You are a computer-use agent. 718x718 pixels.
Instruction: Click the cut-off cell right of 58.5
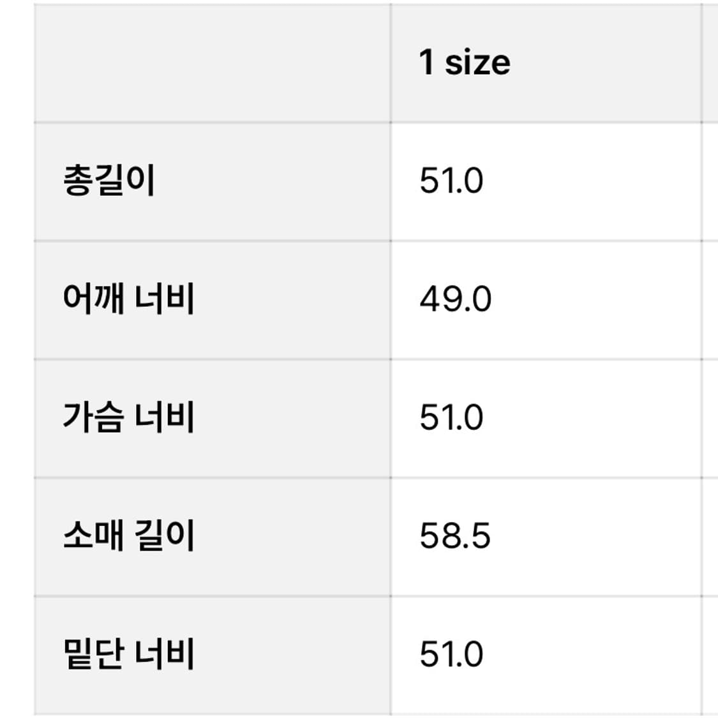[x=710, y=535]
